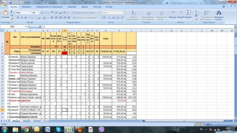Click the Normal view icon in status bar

(197, 124)
